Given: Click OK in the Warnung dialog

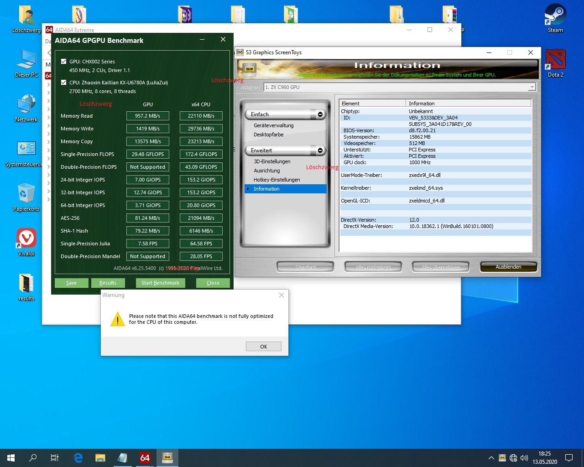Looking at the screenshot, I should pyautogui.click(x=264, y=347).
